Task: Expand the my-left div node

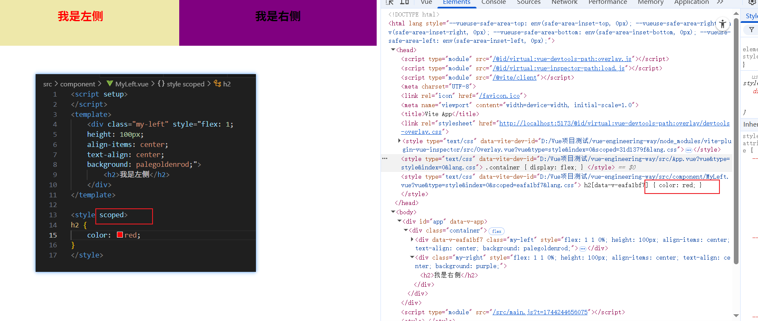Action: click(x=412, y=239)
